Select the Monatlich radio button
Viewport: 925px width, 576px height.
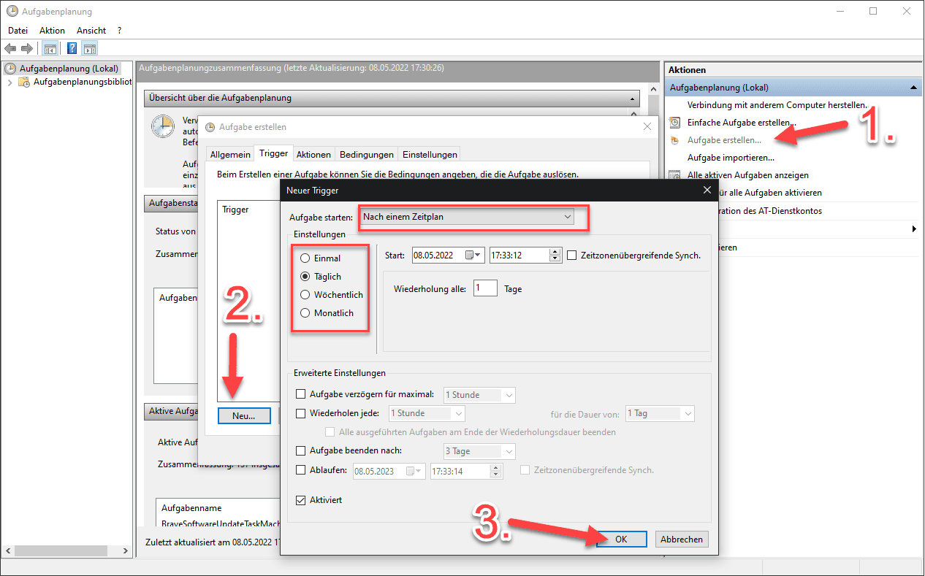tap(305, 313)
